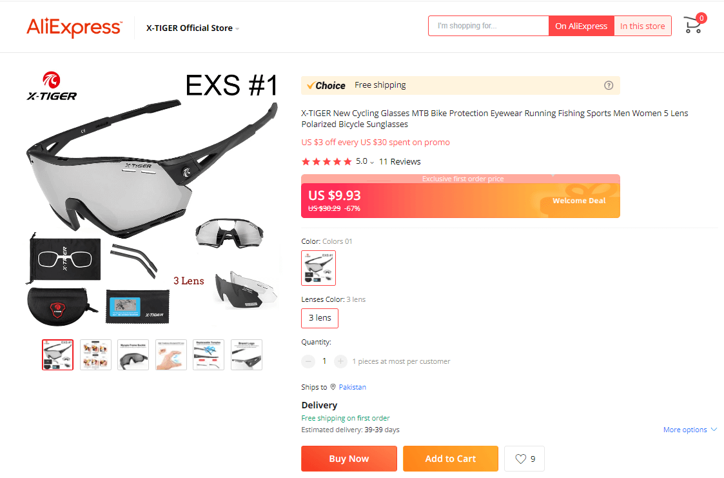The width and height of the screenshot is (724, 478).
Task: Click the location pin next to Pakistan
Action: pyautogui.click(x=333, y=387)
